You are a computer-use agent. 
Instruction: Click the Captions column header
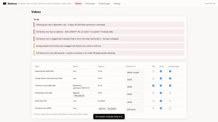(x=101, y=66)
